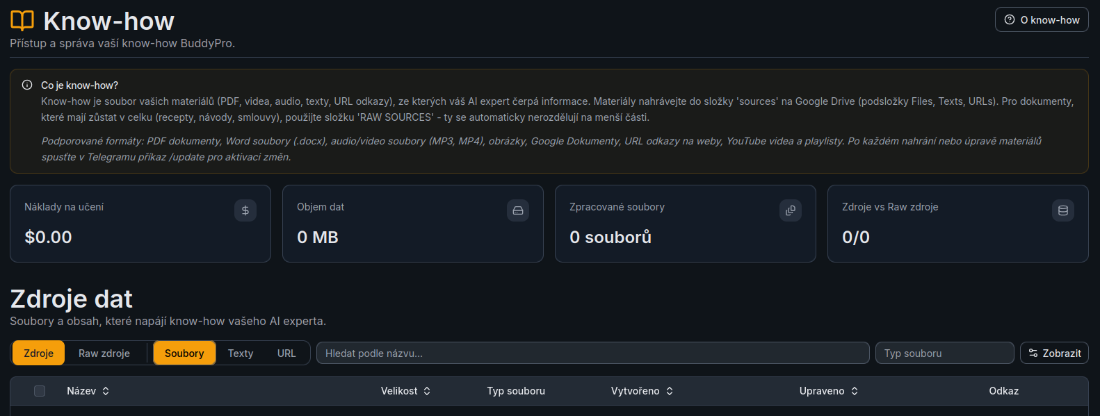The image size is (1100, 416).
Task: Click the 0/0 sources ratio value
Action: [856, 237]
